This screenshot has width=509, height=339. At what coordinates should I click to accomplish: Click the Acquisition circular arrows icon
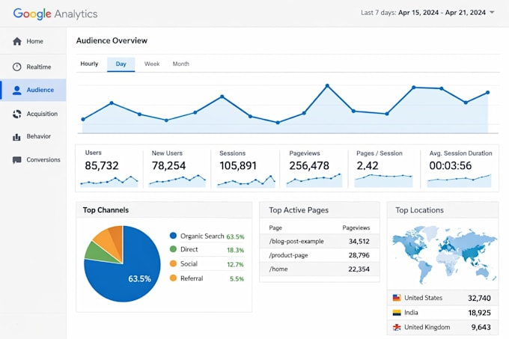pos(17,114)
